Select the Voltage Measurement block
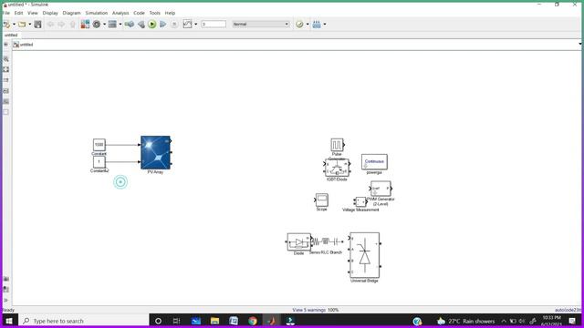The width and height of the screenshot is (584, 328). [x=360, y=202]
